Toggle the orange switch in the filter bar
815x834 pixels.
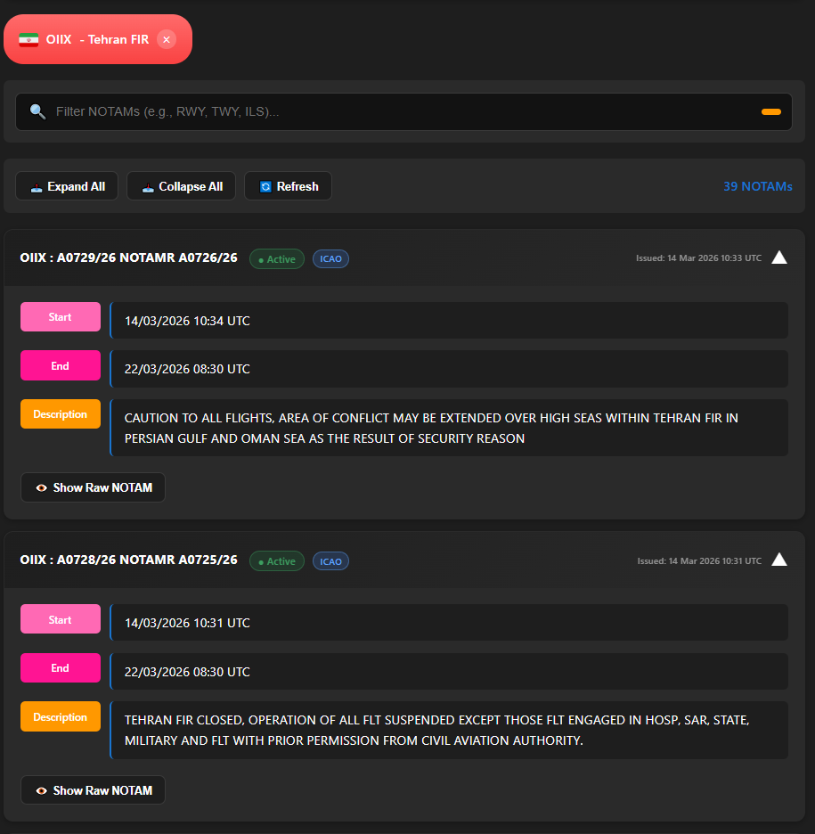coord(770,111)
